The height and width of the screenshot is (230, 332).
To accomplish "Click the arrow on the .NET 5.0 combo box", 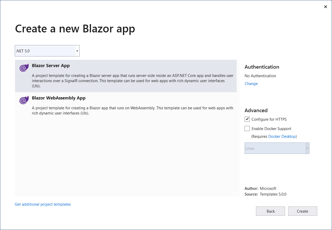I will 77,51.
